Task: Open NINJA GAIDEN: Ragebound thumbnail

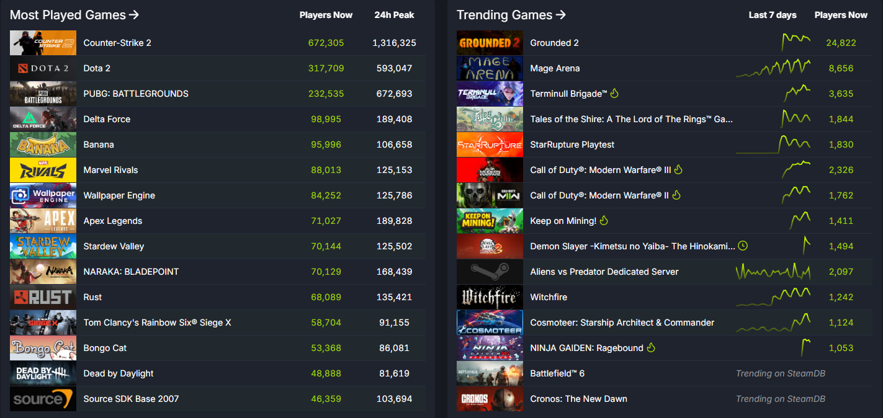Action: tap(490, 348)
